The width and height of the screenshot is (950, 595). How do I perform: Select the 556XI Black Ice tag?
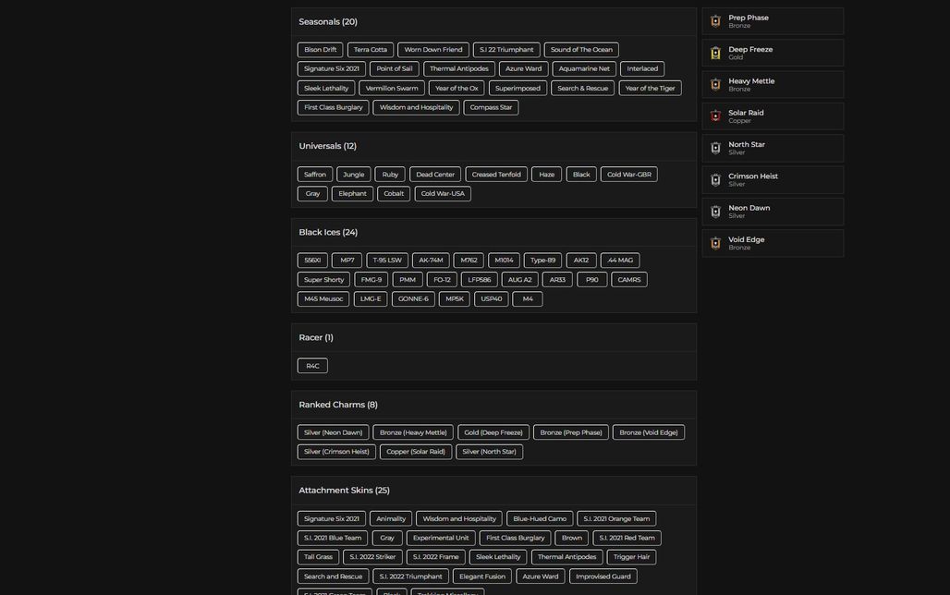pyautogui.click(x=312, y=261)
